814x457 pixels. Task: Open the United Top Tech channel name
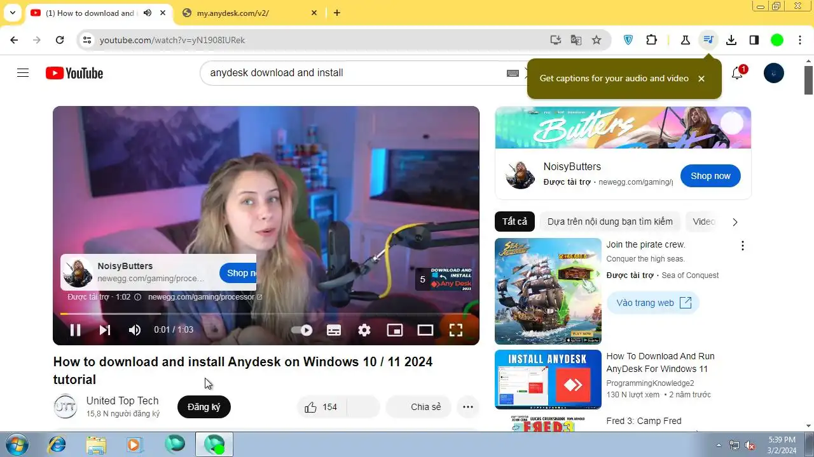tap(123, 401)
